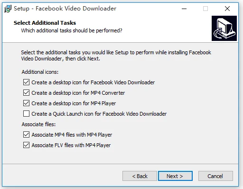Go back with the Back button
Image resolution: width=243 pixels, height=189 pixels.
pos(140,176)
